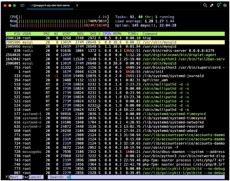Open the sparkle AI assistant icon

(212, 5)
